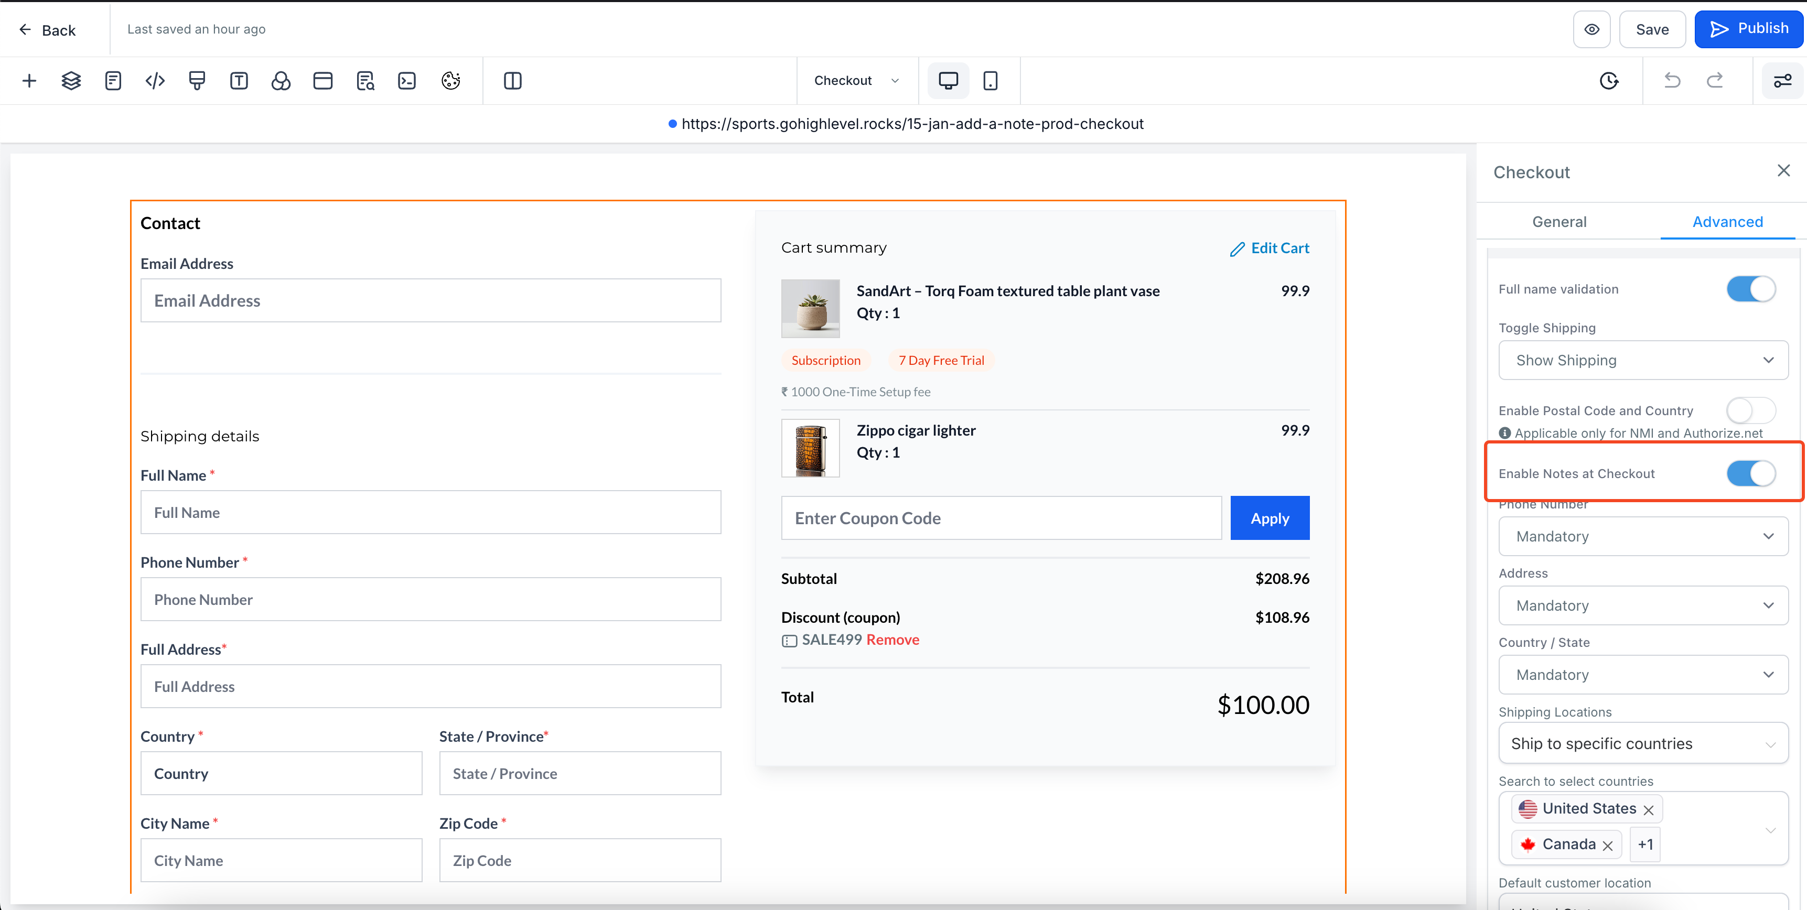Switch to mobile device preview
This screenshot has height=910, width=1807.
pyautogui.click(x=990, y=81)
